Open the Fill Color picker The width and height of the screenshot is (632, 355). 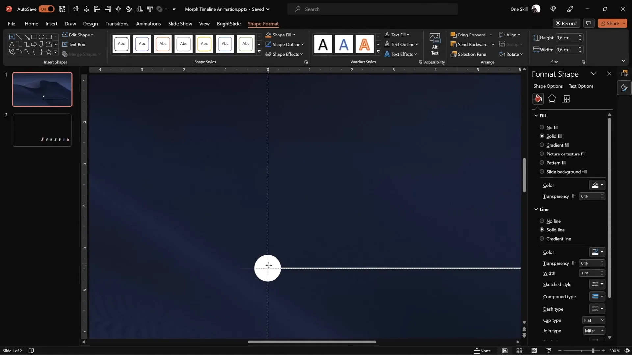(597, 185)
